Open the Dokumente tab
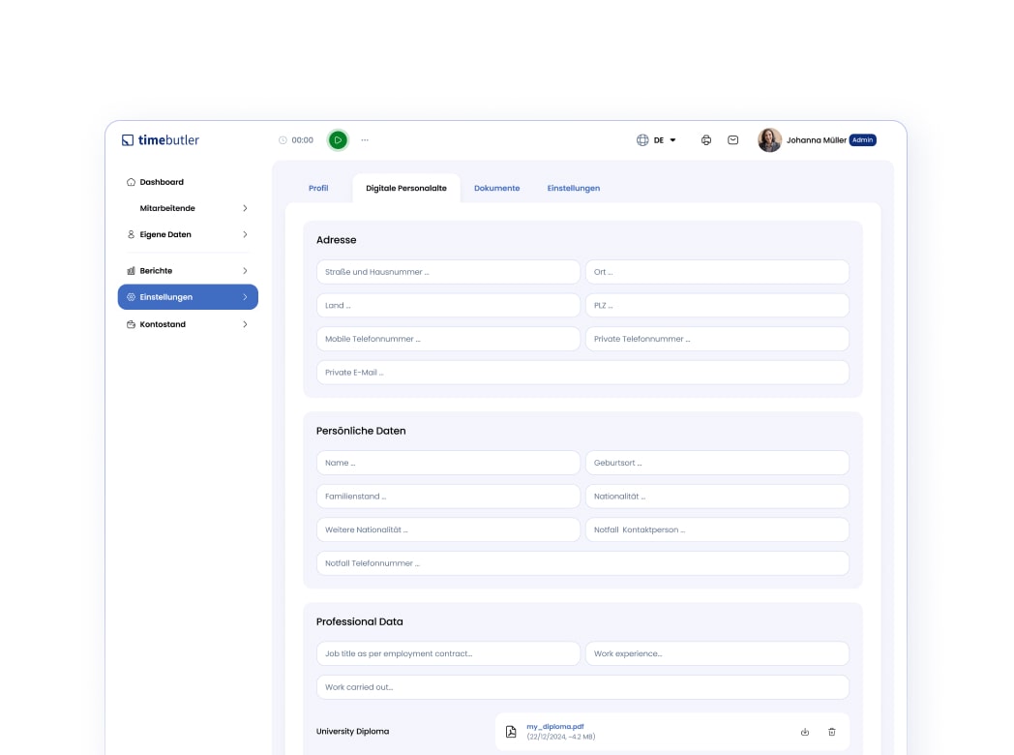1014x755 pixels. [x=496, y=188]
